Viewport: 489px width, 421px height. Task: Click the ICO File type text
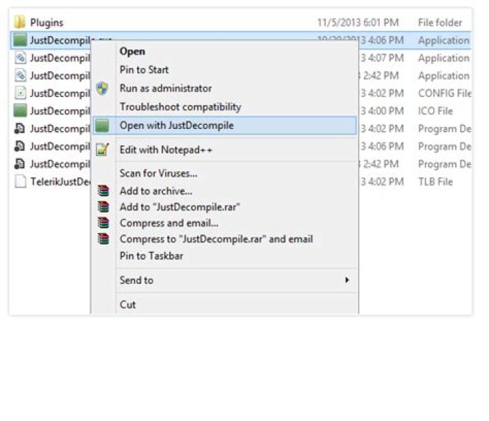[435, 111]
